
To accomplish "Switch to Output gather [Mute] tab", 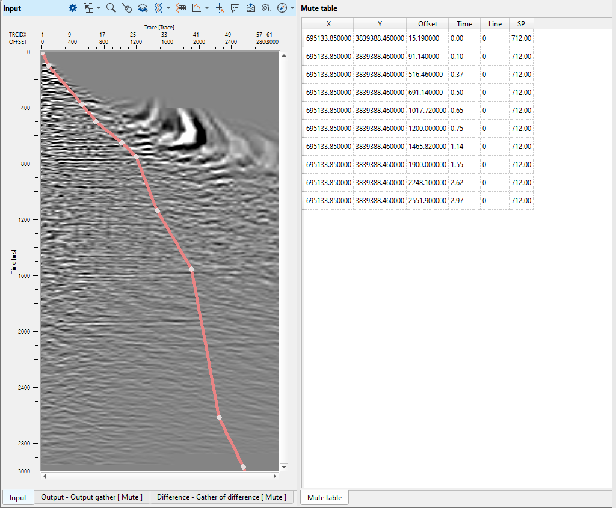I will tap(92, 497).
